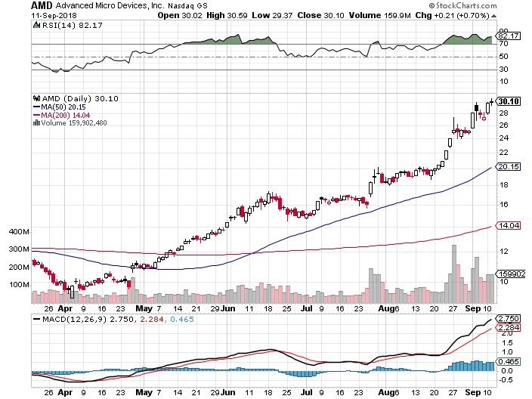Click the AMD (Daily) 30.10 legend label
Screen dimensions: 532x399
(80, 99)
